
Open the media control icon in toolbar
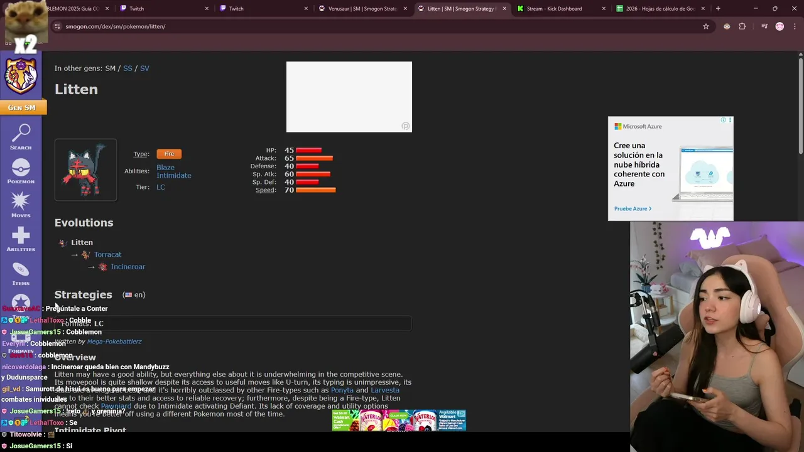[764, 26]
